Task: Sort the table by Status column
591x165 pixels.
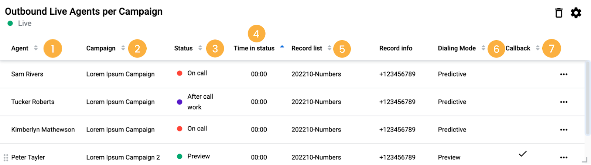Action: coord(200,48)
